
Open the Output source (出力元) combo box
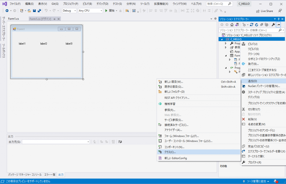point(56,142)
